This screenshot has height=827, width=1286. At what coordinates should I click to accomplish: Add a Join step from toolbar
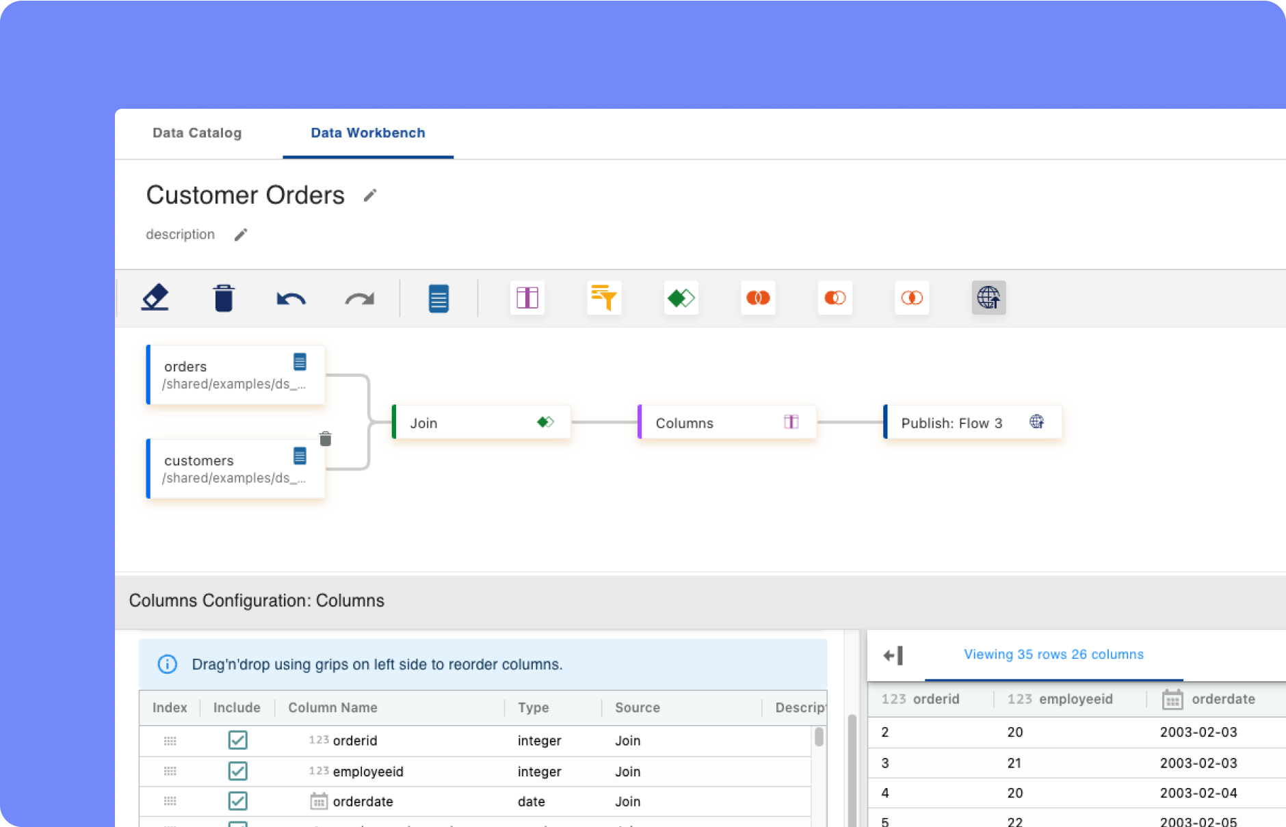coord(681,298)
